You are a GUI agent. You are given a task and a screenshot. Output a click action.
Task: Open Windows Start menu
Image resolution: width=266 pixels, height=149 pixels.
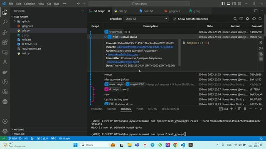pyautogui.click(x=76, y=145)
